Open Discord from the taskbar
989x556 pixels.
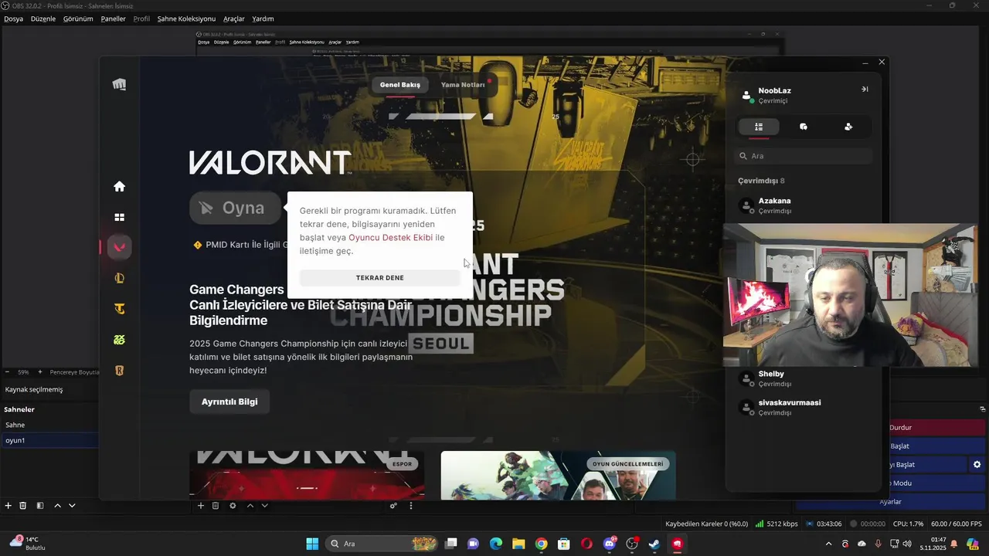[x=609, y=544]
